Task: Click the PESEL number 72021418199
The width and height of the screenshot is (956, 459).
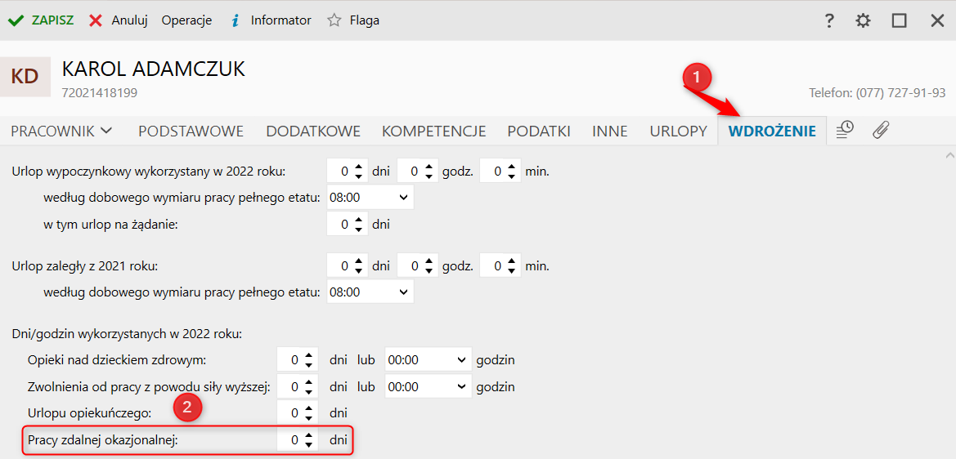Action: [100, 93]
